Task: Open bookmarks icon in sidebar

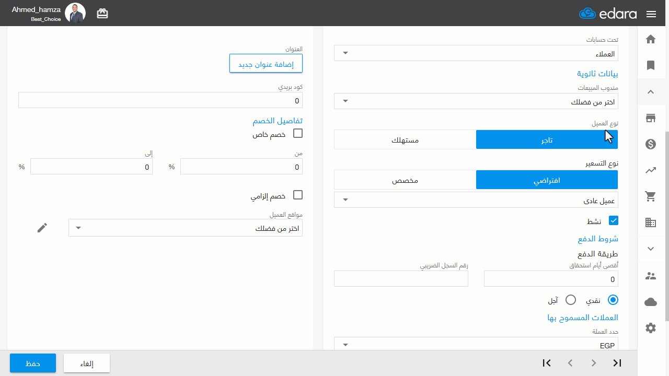Action: coord(651,65)
